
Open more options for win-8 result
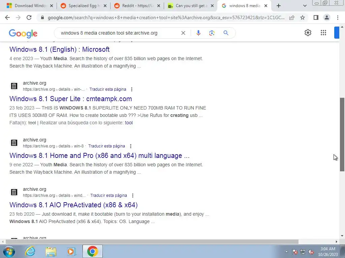coord(130,146)
